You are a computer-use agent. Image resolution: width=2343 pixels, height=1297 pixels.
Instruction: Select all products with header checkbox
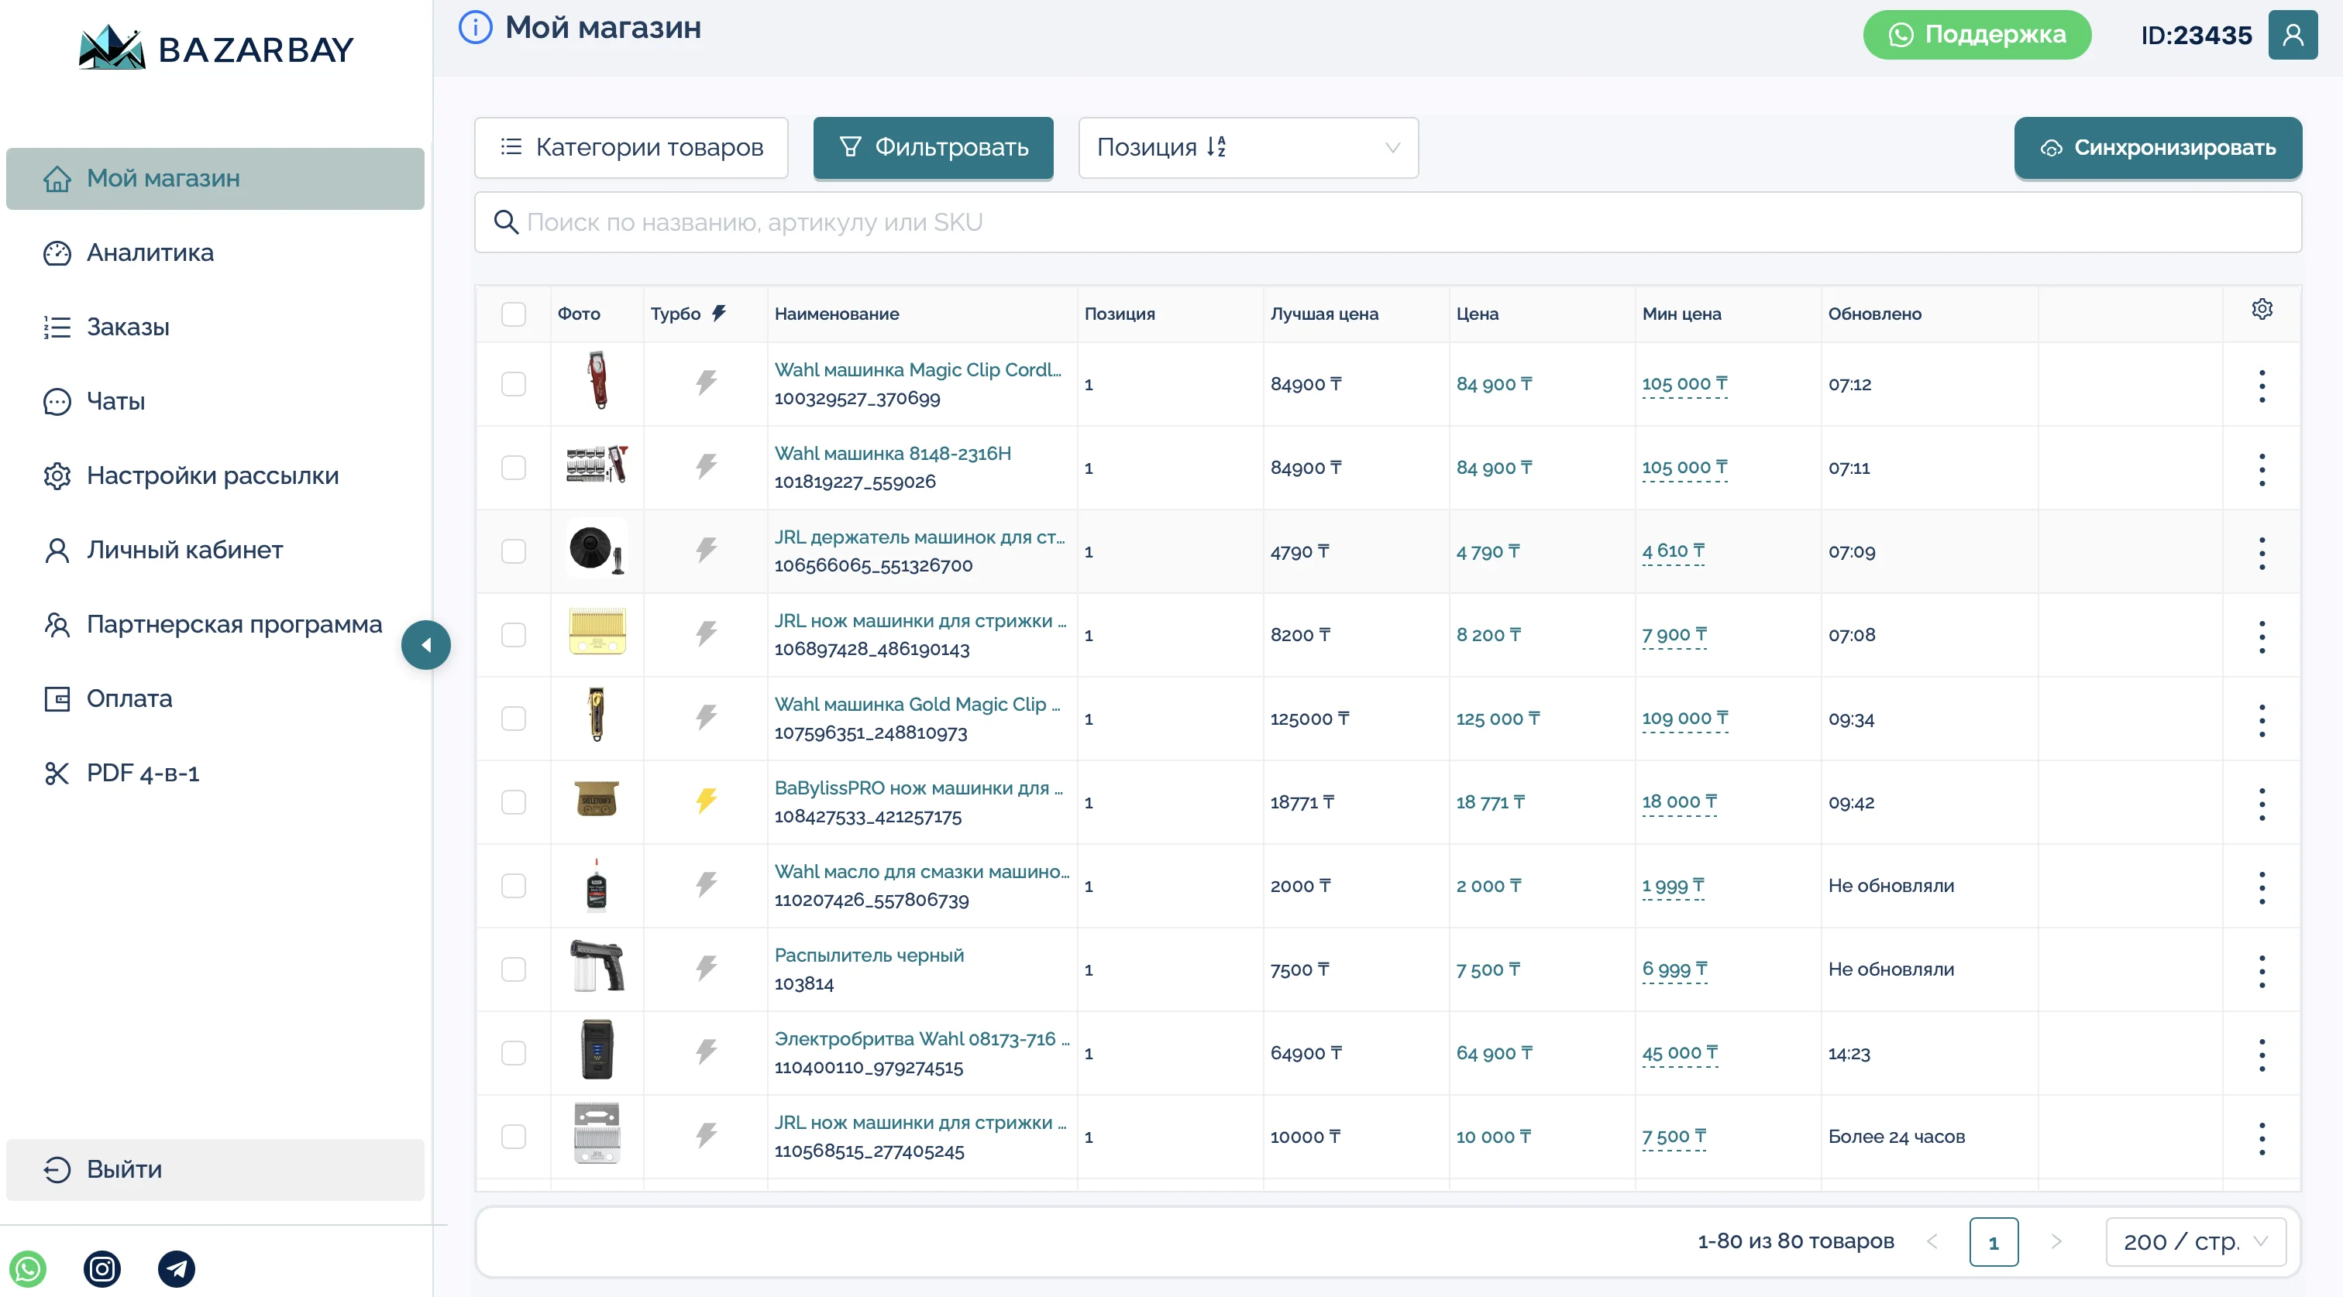(514, 314)
